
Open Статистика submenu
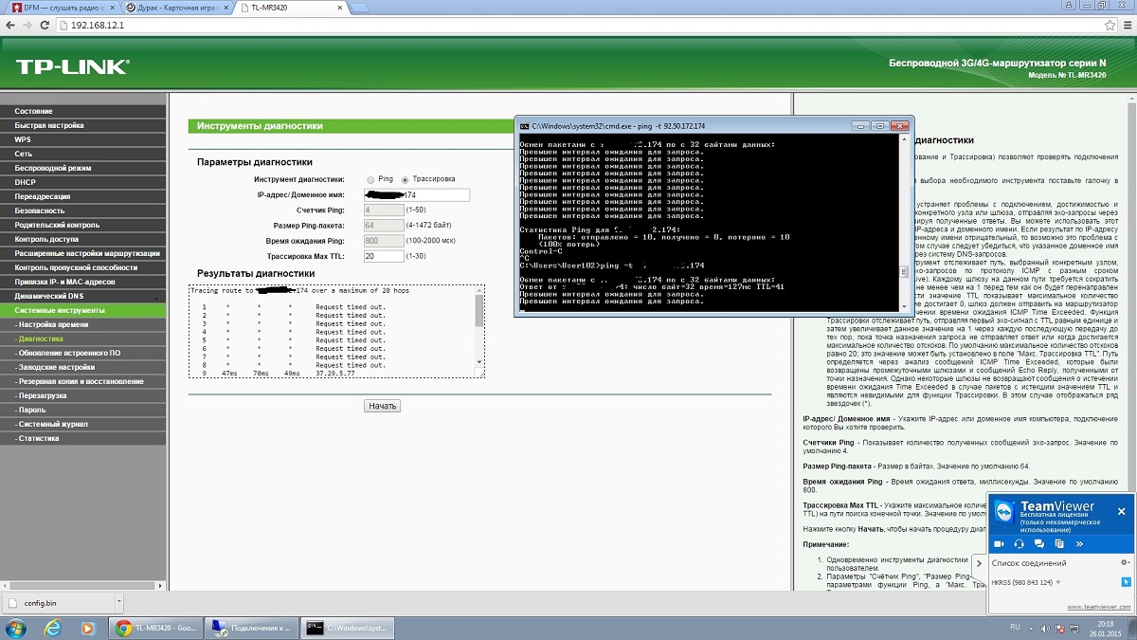point(83,438)
